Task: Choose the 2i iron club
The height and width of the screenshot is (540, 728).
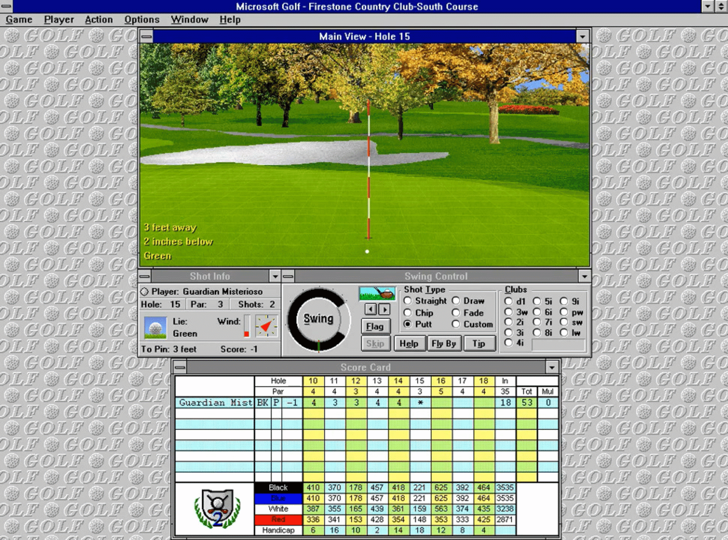Action: click(514, 322)
